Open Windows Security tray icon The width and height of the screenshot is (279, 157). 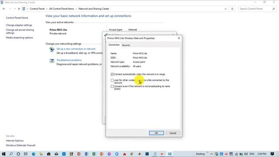pos(216,154)
